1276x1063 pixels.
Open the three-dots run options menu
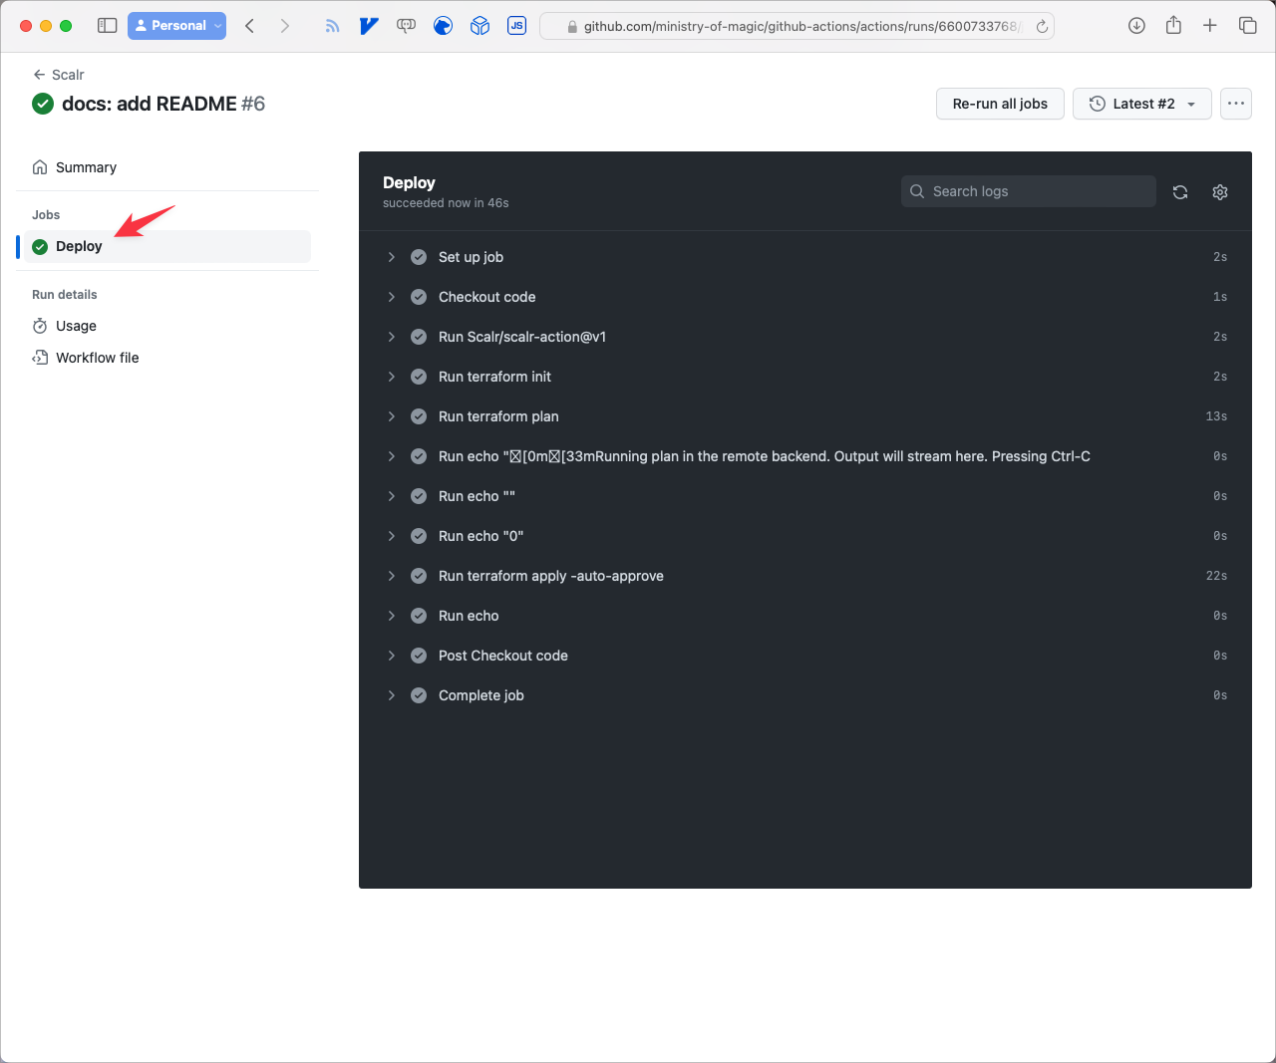[x=1236, y=104]
